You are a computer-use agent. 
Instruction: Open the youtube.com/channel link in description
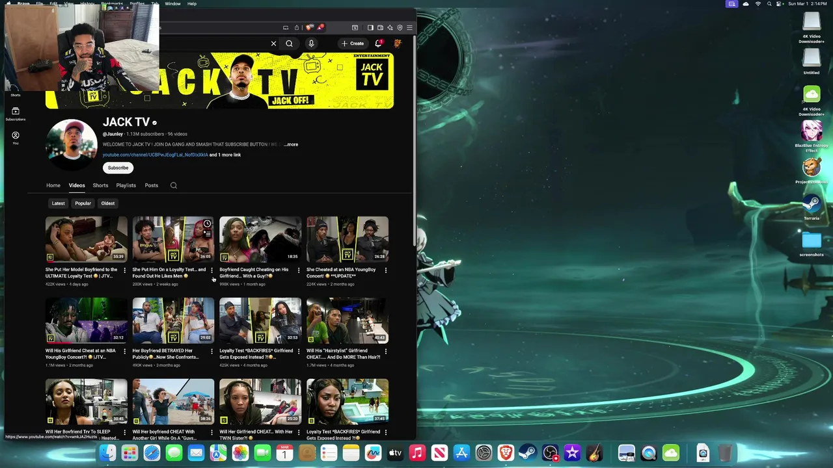click(x=155, y=155)
